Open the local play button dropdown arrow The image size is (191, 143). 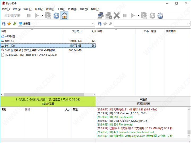tap(42, 16)
